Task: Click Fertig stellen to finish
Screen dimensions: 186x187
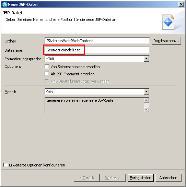Action: pyautogui.click(x=140, y=178)
